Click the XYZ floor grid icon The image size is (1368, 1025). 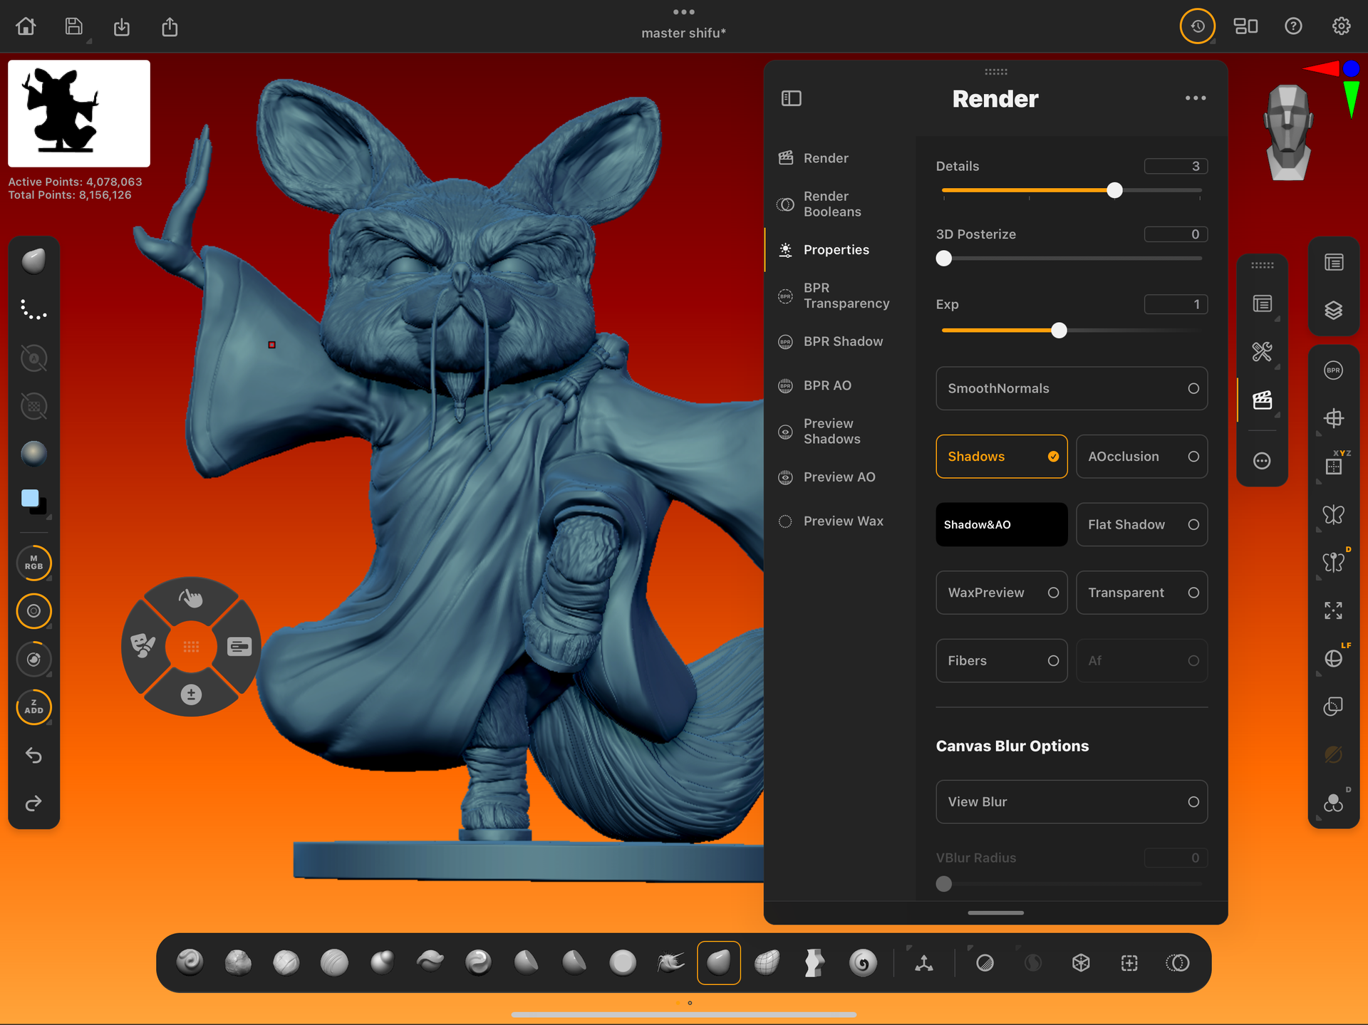pos(1333,464)
